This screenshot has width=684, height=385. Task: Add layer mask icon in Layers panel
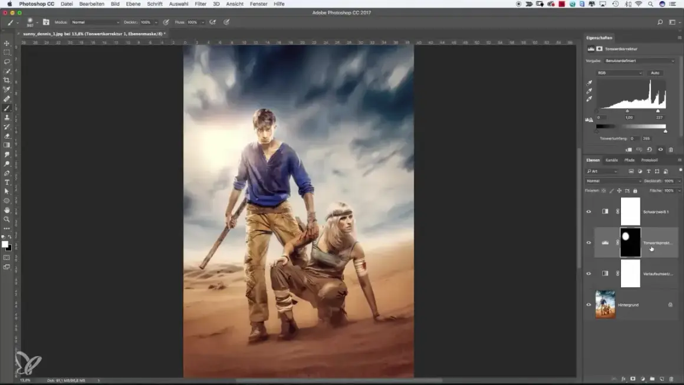point(633,379)
